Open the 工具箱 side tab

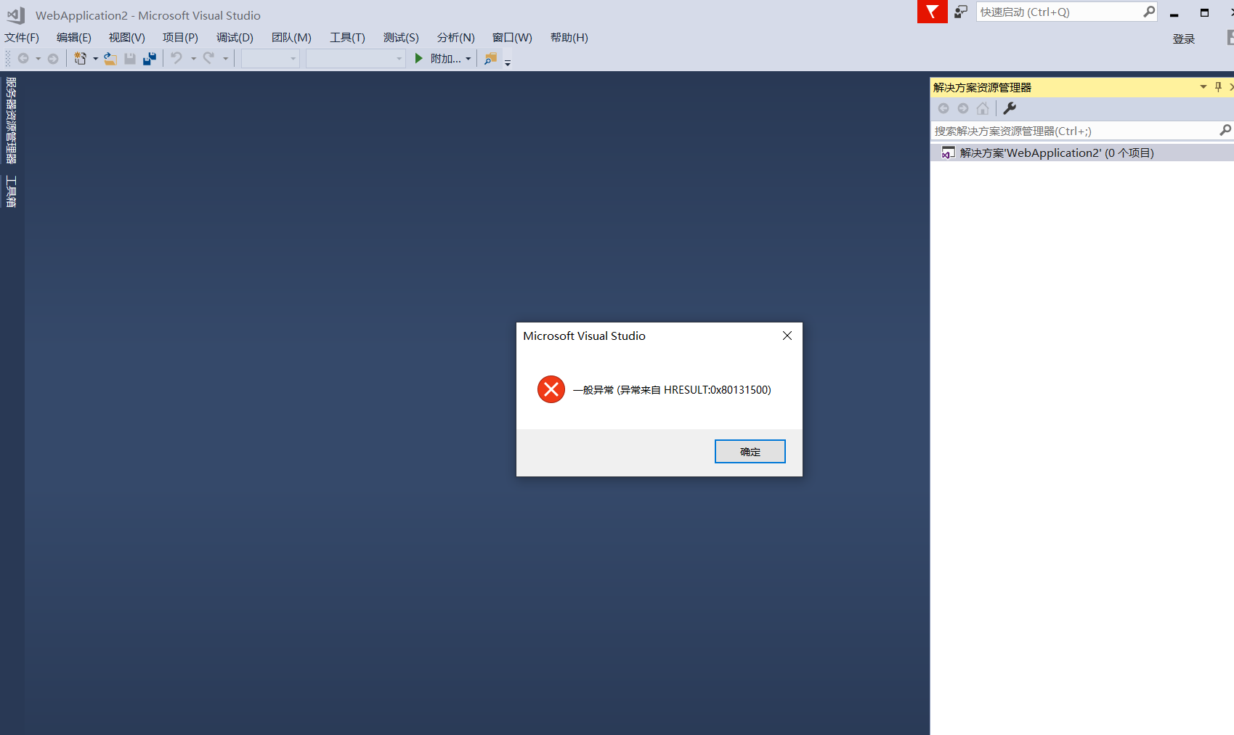click(x=11, y=191)
